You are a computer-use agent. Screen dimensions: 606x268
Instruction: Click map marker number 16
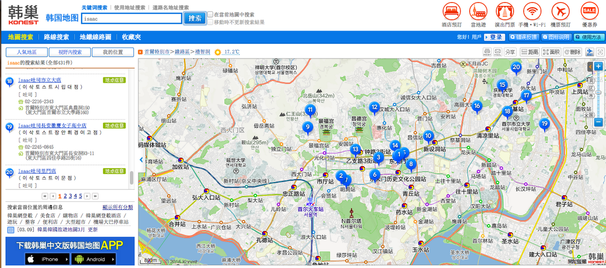point(476,107)
